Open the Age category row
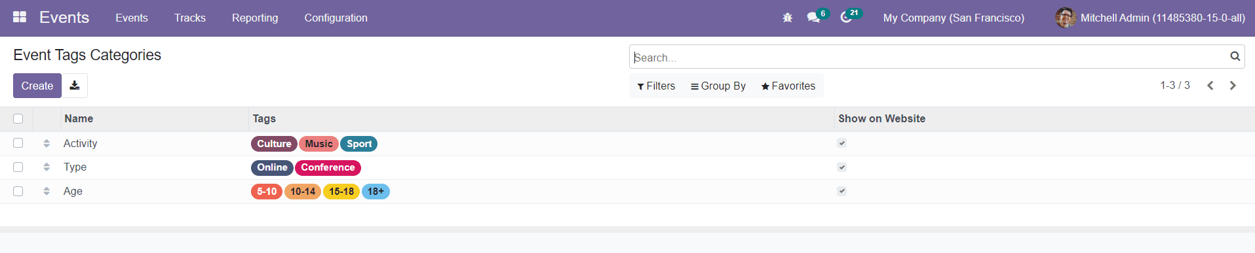This screenshot has height=253, width=1255. pyautogui.click(x=627, y=191)
